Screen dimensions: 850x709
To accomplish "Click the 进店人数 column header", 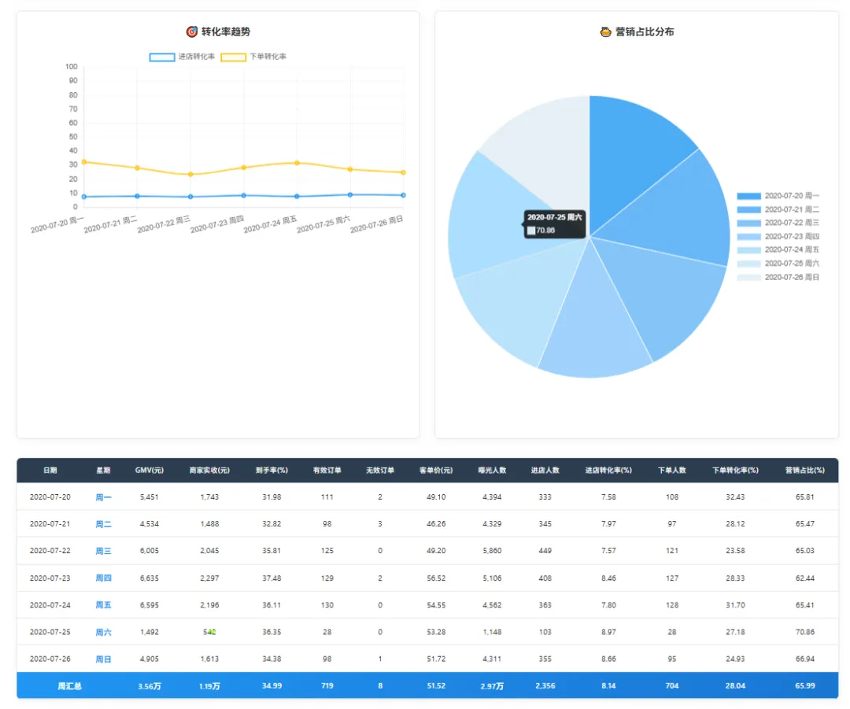I will click(545, 471).
